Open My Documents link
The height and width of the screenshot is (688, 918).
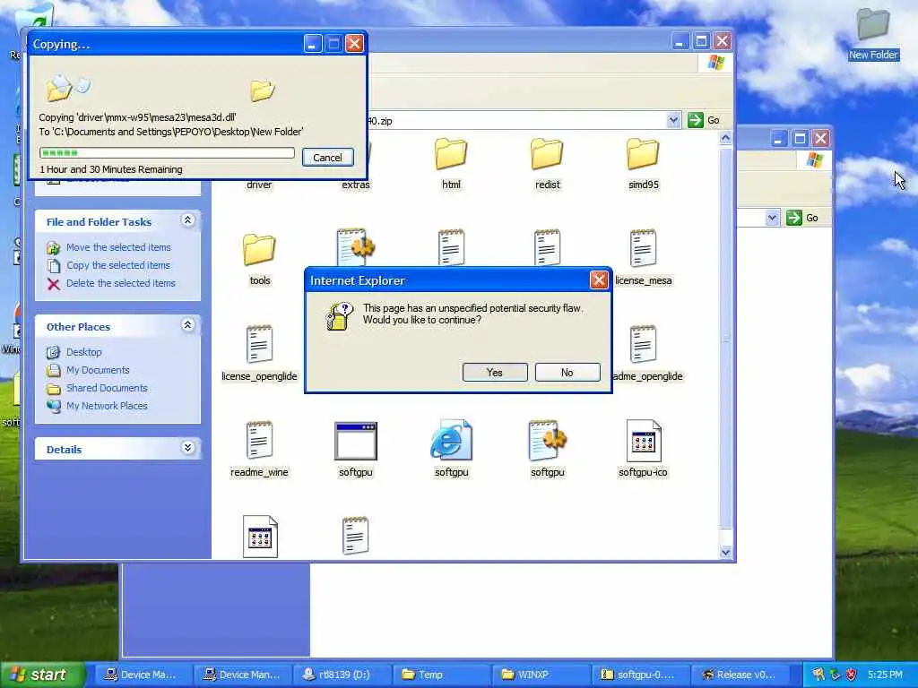click(x=98, y=370)
